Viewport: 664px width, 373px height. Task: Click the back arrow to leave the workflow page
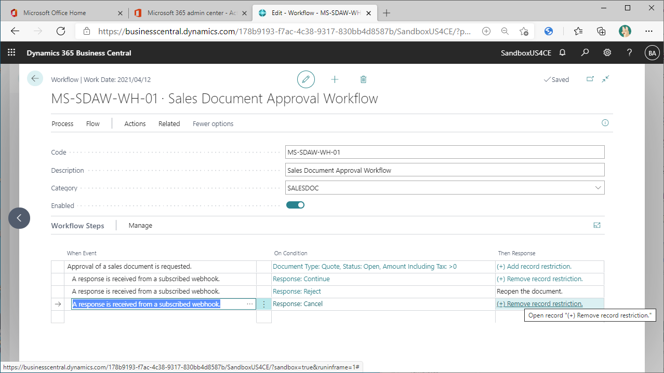tap(35, 78)
